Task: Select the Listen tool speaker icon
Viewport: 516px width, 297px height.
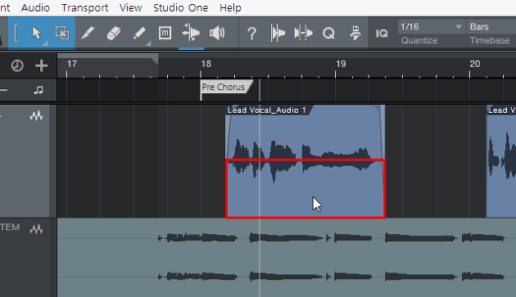Action: click(x=217, y=33)
